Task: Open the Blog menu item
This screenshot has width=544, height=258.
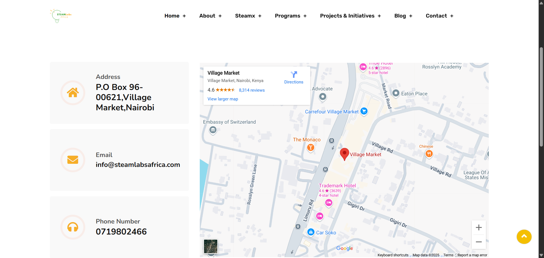Action: [400, 16]
